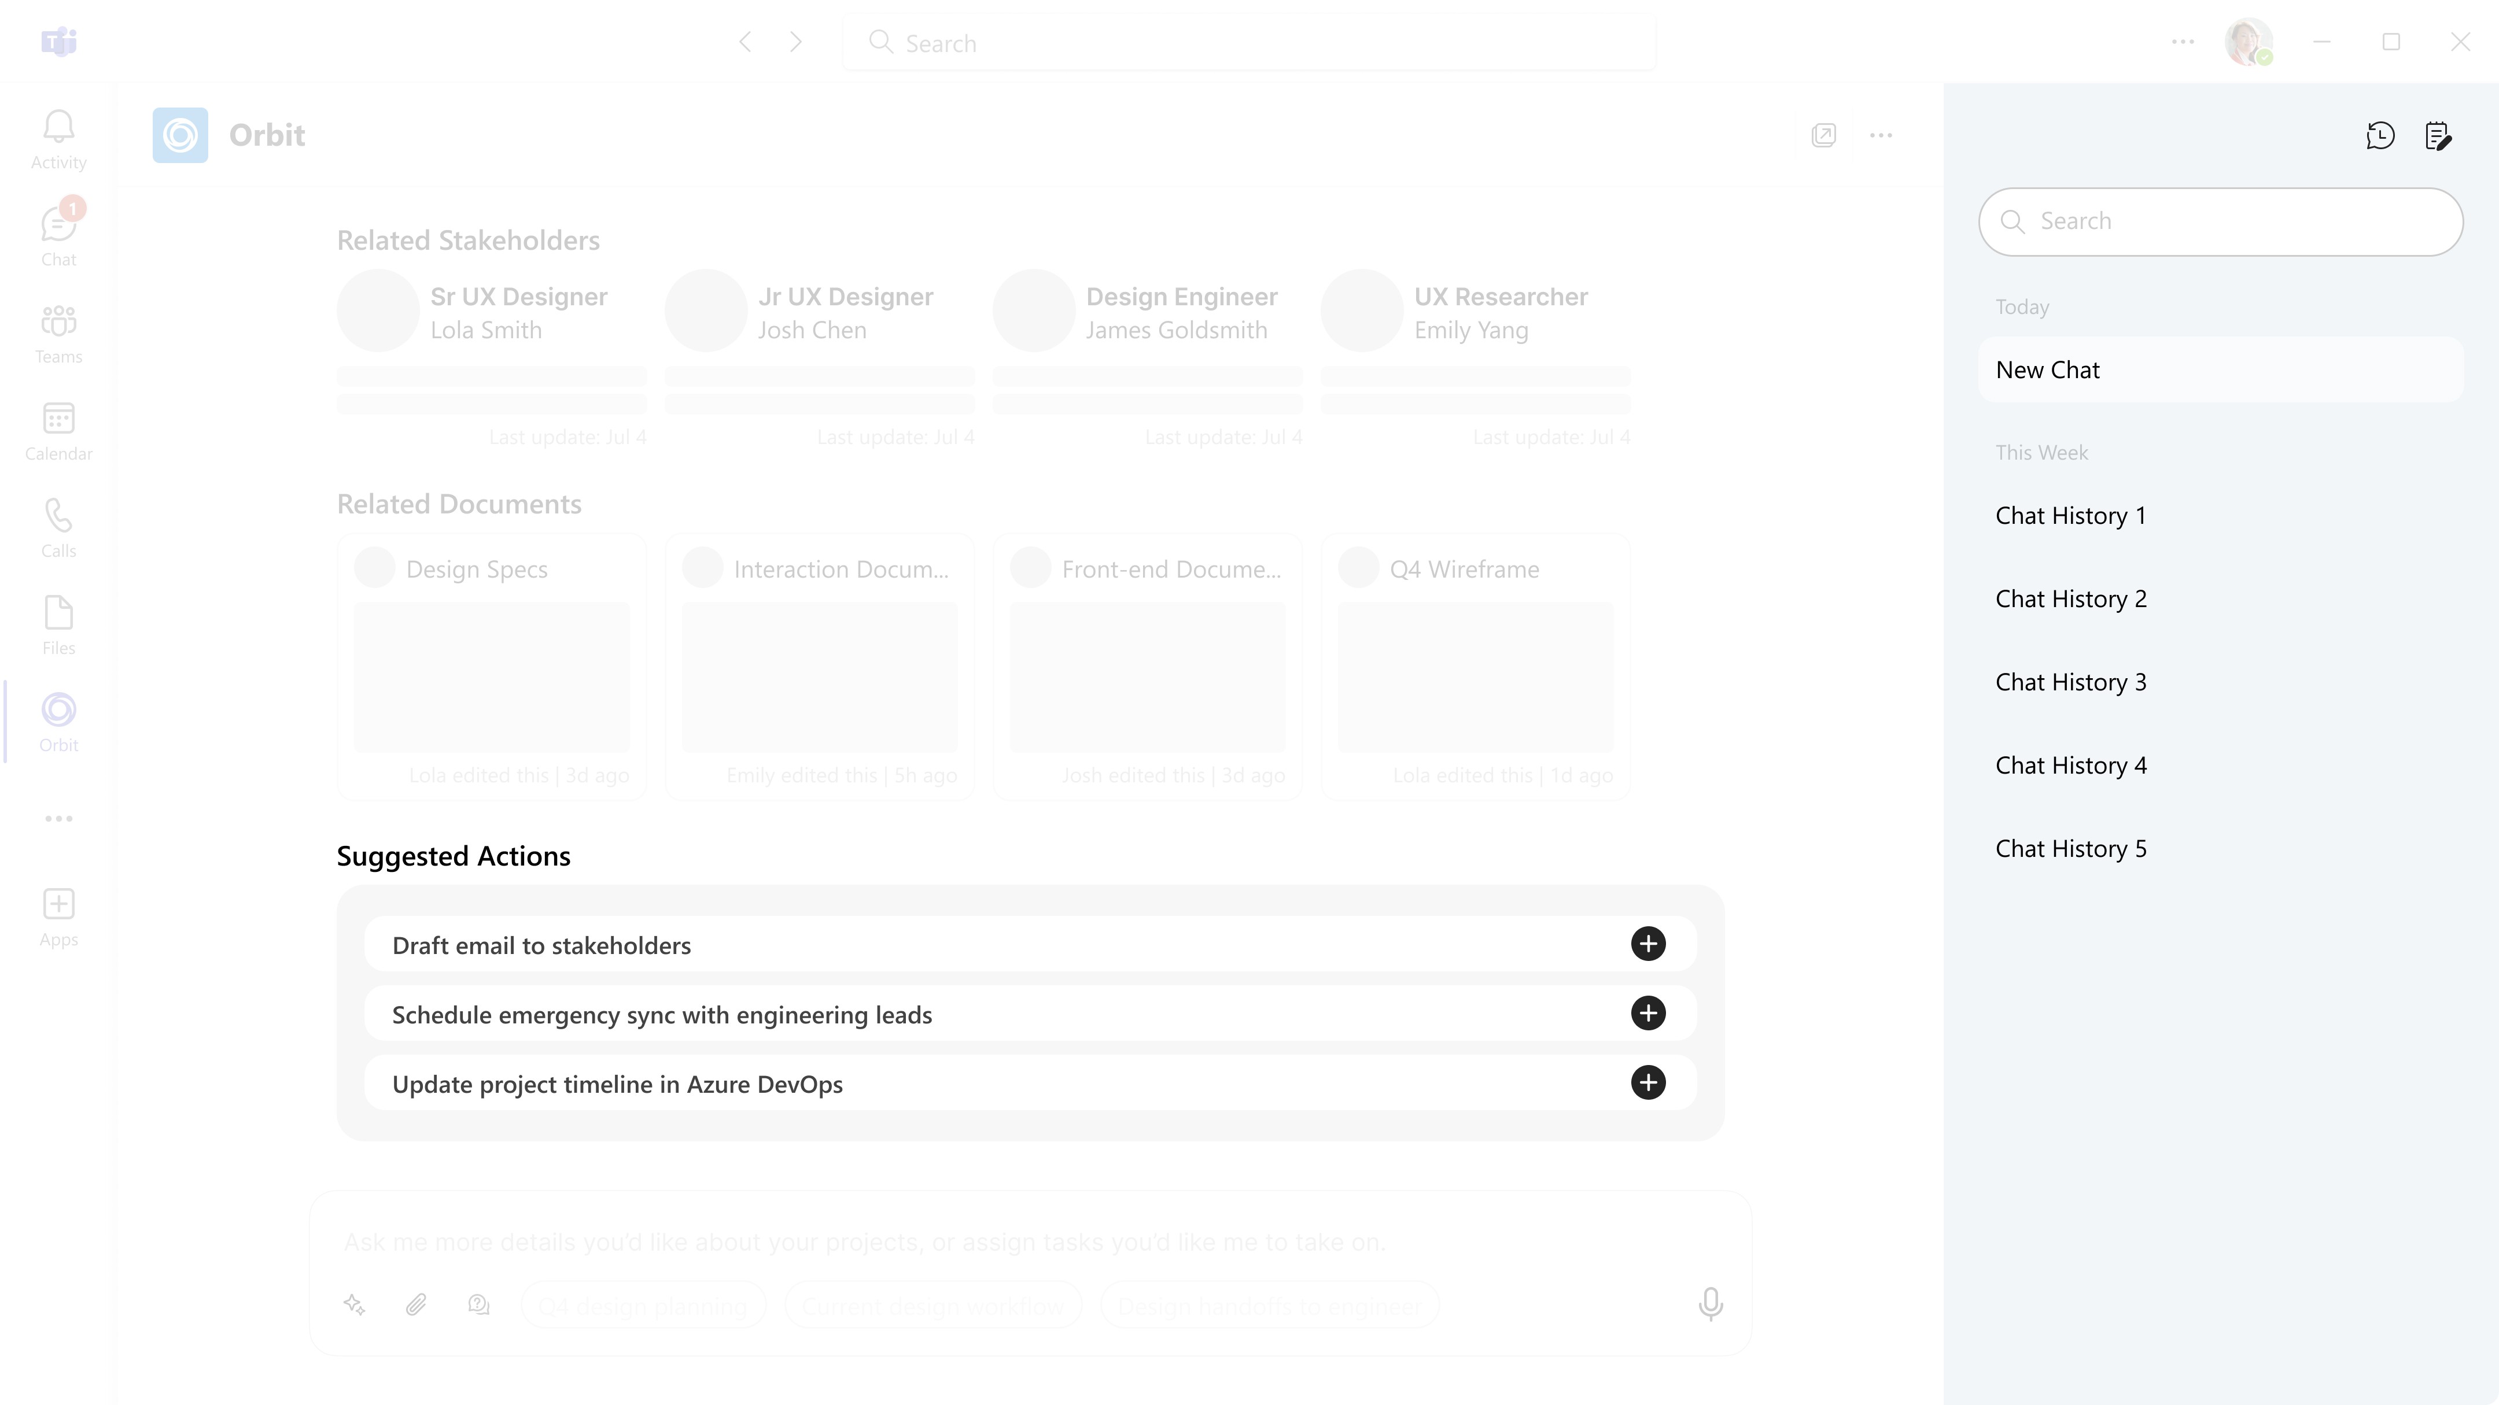The width and height of the screenshot is (2499, 1405).
Task: Click the paperclip attach icon
Action: pos(416,1305)
